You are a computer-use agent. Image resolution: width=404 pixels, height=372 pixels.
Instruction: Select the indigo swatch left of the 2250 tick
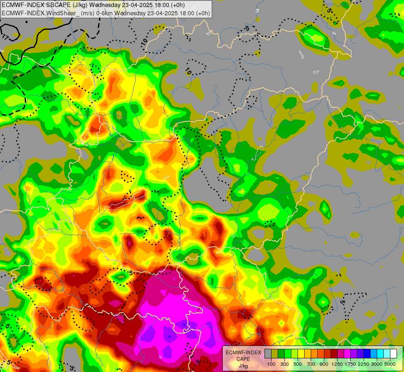click(x=361, y=353)
